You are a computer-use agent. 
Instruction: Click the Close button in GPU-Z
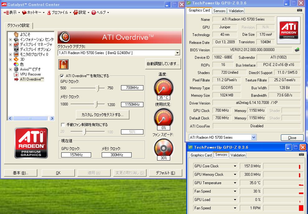click(x=292, y=137)
